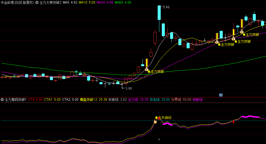Click the 5.46 high price annotation

(x=166, y=7)
